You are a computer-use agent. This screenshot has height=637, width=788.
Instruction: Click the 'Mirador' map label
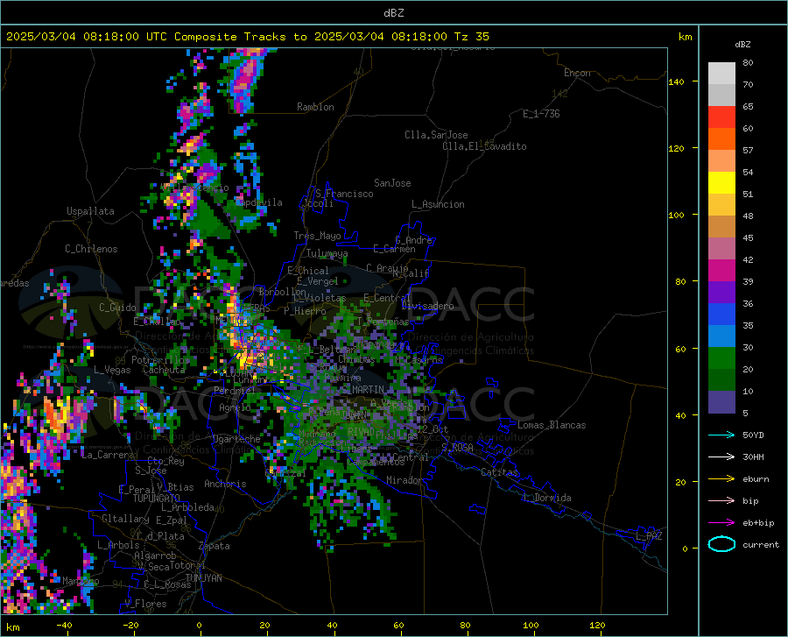[405, 481]
